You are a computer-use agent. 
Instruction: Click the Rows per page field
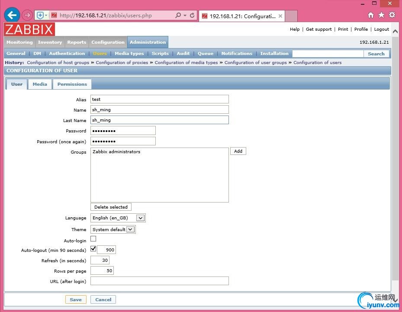coord(102,270)
